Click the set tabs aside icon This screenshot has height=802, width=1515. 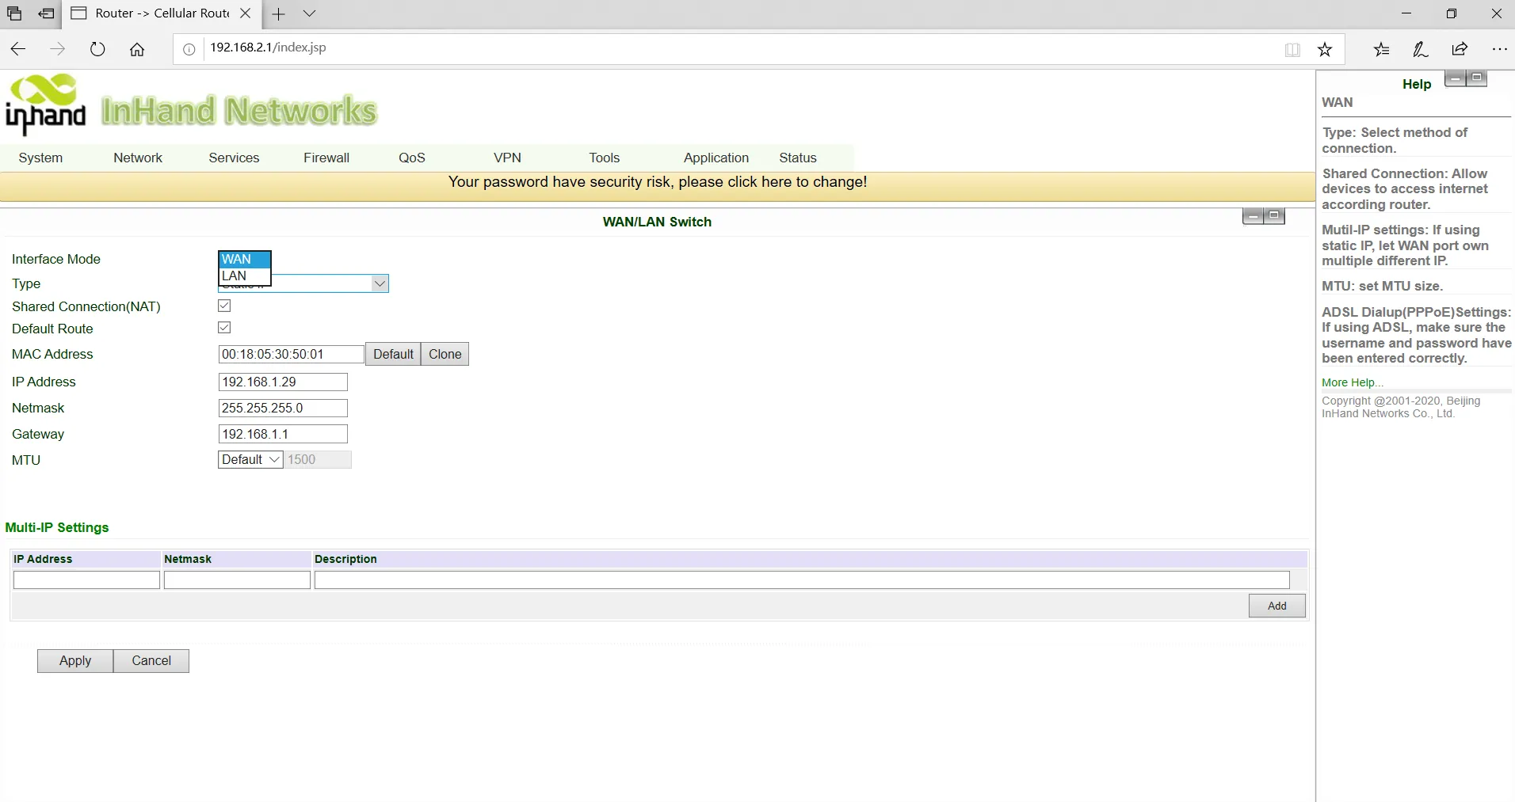(47, 13)
